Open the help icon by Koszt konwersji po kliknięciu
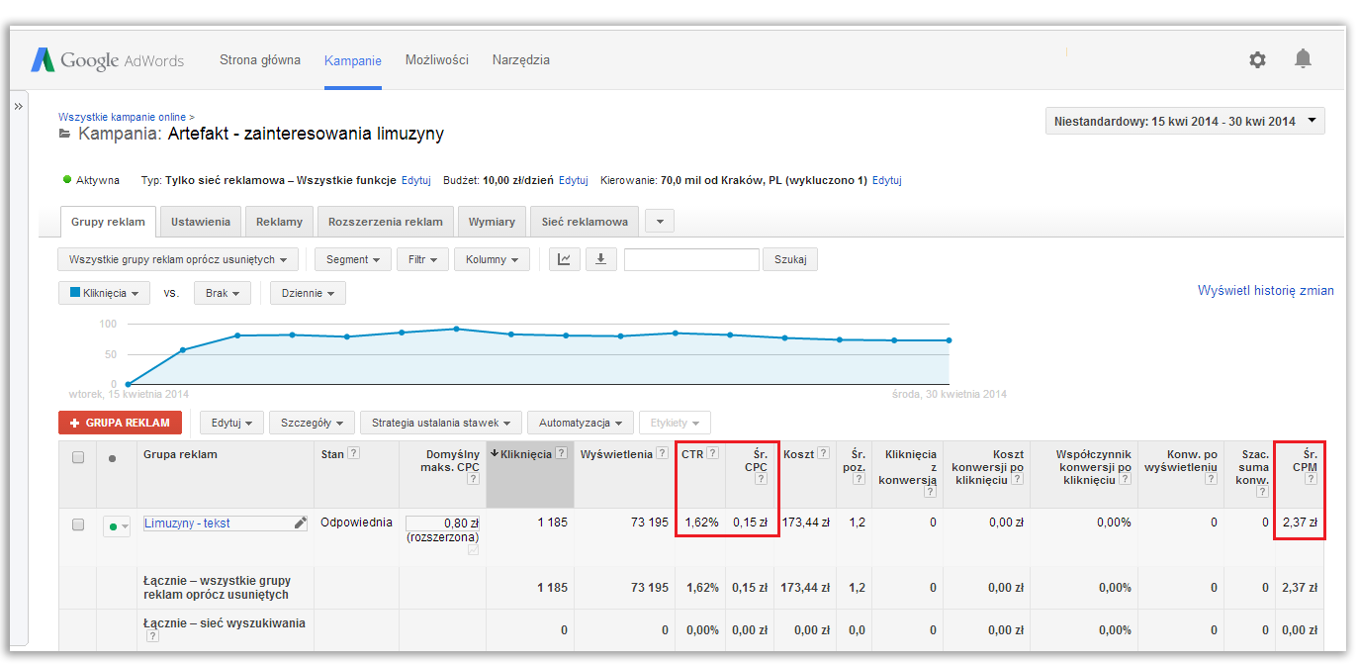 click(1018, 479)
